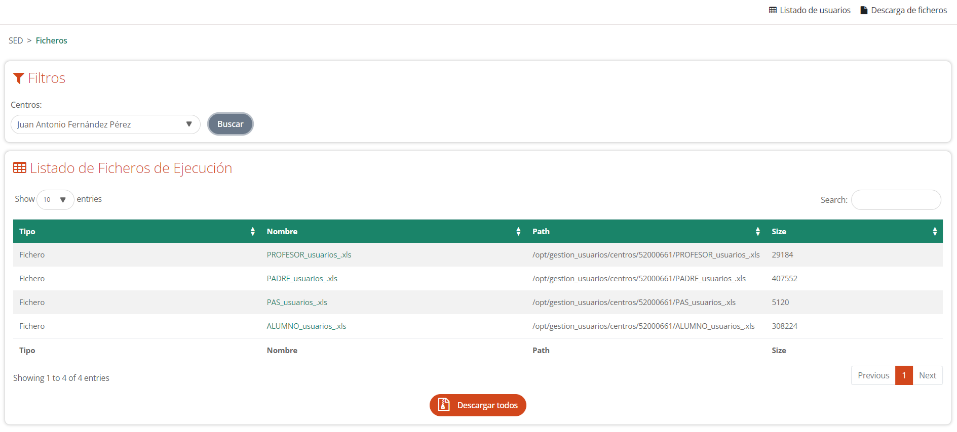This screenshot has width=957, height=432.
Task: Open Descarga de ficheros menu item
Action: [x=904, y=10]
